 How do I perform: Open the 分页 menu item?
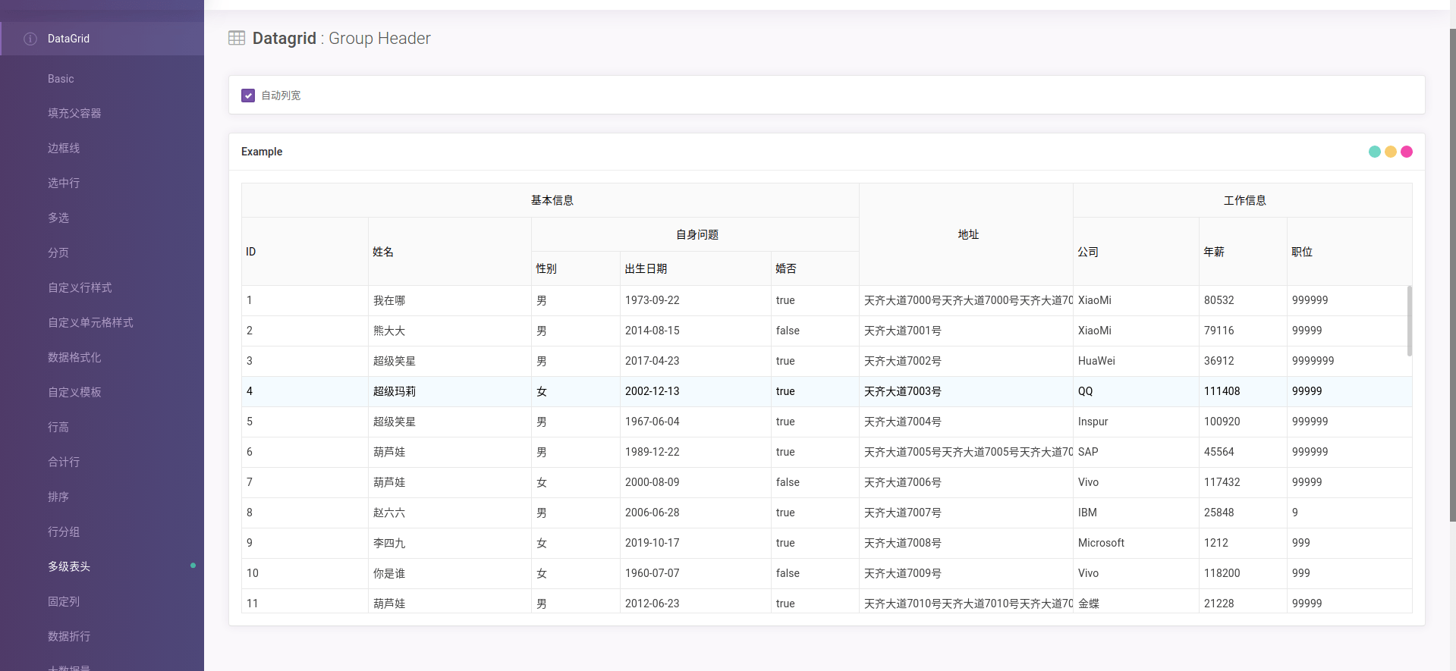point(58,252)
